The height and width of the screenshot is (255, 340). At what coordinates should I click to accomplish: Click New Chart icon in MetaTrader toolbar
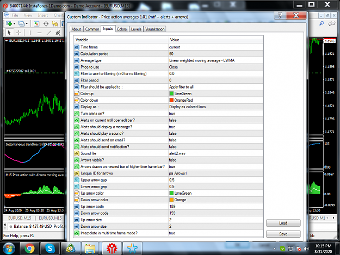pos(9,23)
